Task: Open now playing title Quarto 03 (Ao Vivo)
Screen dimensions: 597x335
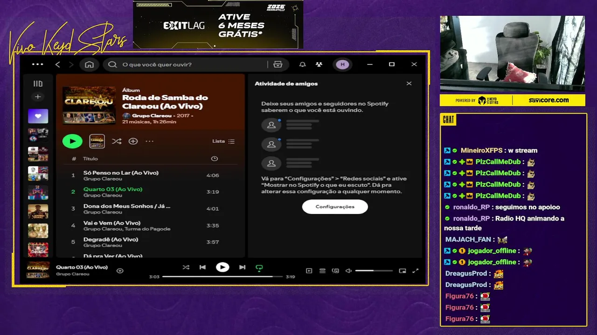Action: pyautogui.click(x=82, y=267)
